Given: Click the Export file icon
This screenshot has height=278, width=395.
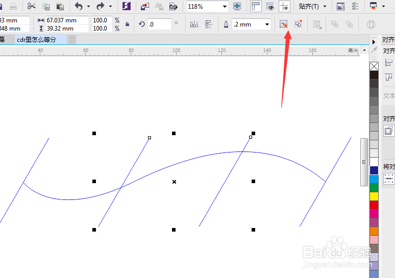Looking at the screenshot, I should [159, 6].
